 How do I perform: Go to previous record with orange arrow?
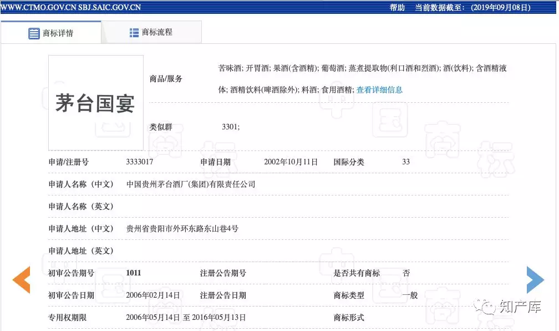tap(22, 280)
